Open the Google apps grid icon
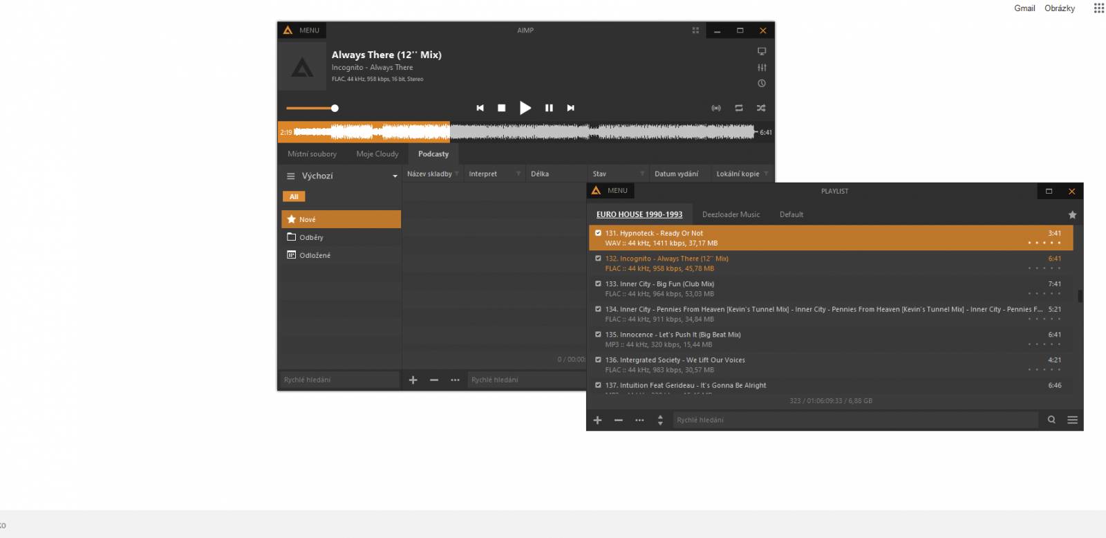This screenshot has width=1106, height=538. tap(1099, 8)
